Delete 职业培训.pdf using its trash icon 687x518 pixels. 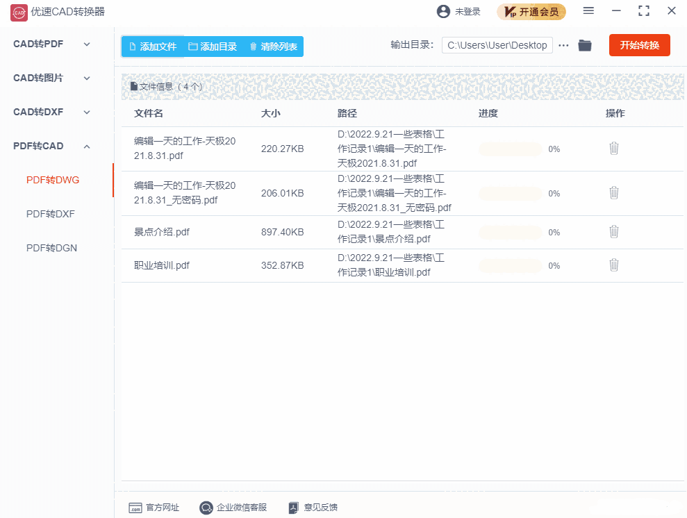(613, 265)
